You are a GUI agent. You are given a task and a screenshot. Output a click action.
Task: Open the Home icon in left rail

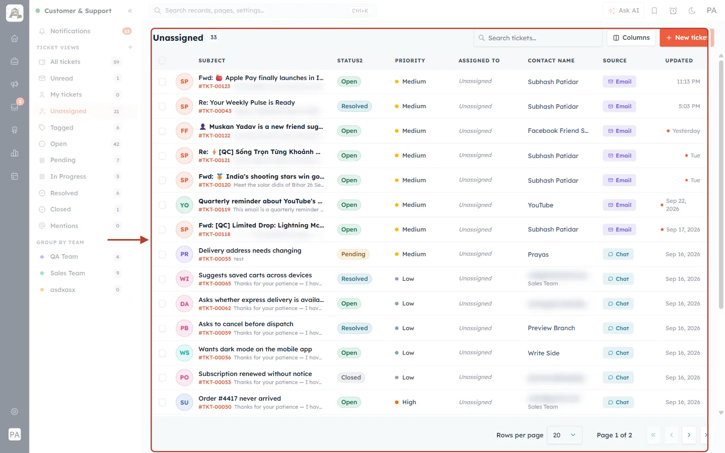click(x=15, y=38)
